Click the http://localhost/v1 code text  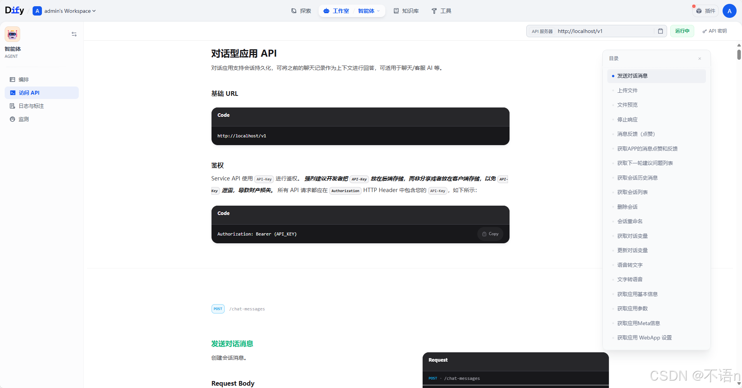[x=242, y=136]
